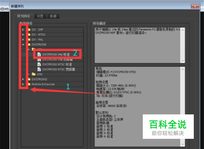204x149 pixels.
Task: Click the 576i folder icon
Action: point(33,74)
